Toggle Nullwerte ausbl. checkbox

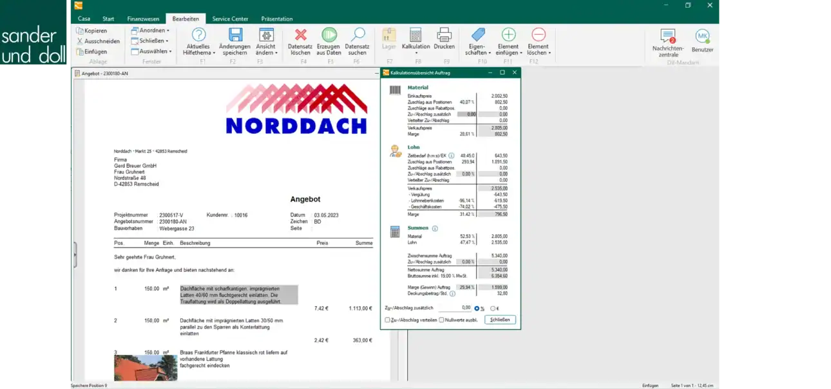tap(441, 320)
